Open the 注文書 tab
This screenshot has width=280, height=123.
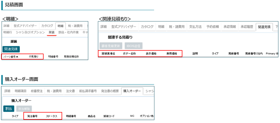[x=70, y=91]
